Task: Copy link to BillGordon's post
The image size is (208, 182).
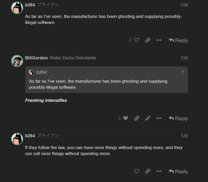Action: point(137,118)
